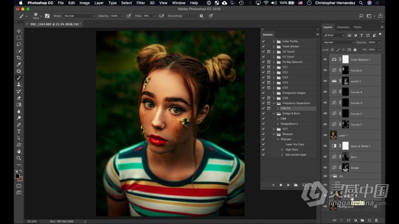This screenshot has width=399, height=224.
Task: Collapse the Dodge & Burn action set
Action: tap(274, 114)
